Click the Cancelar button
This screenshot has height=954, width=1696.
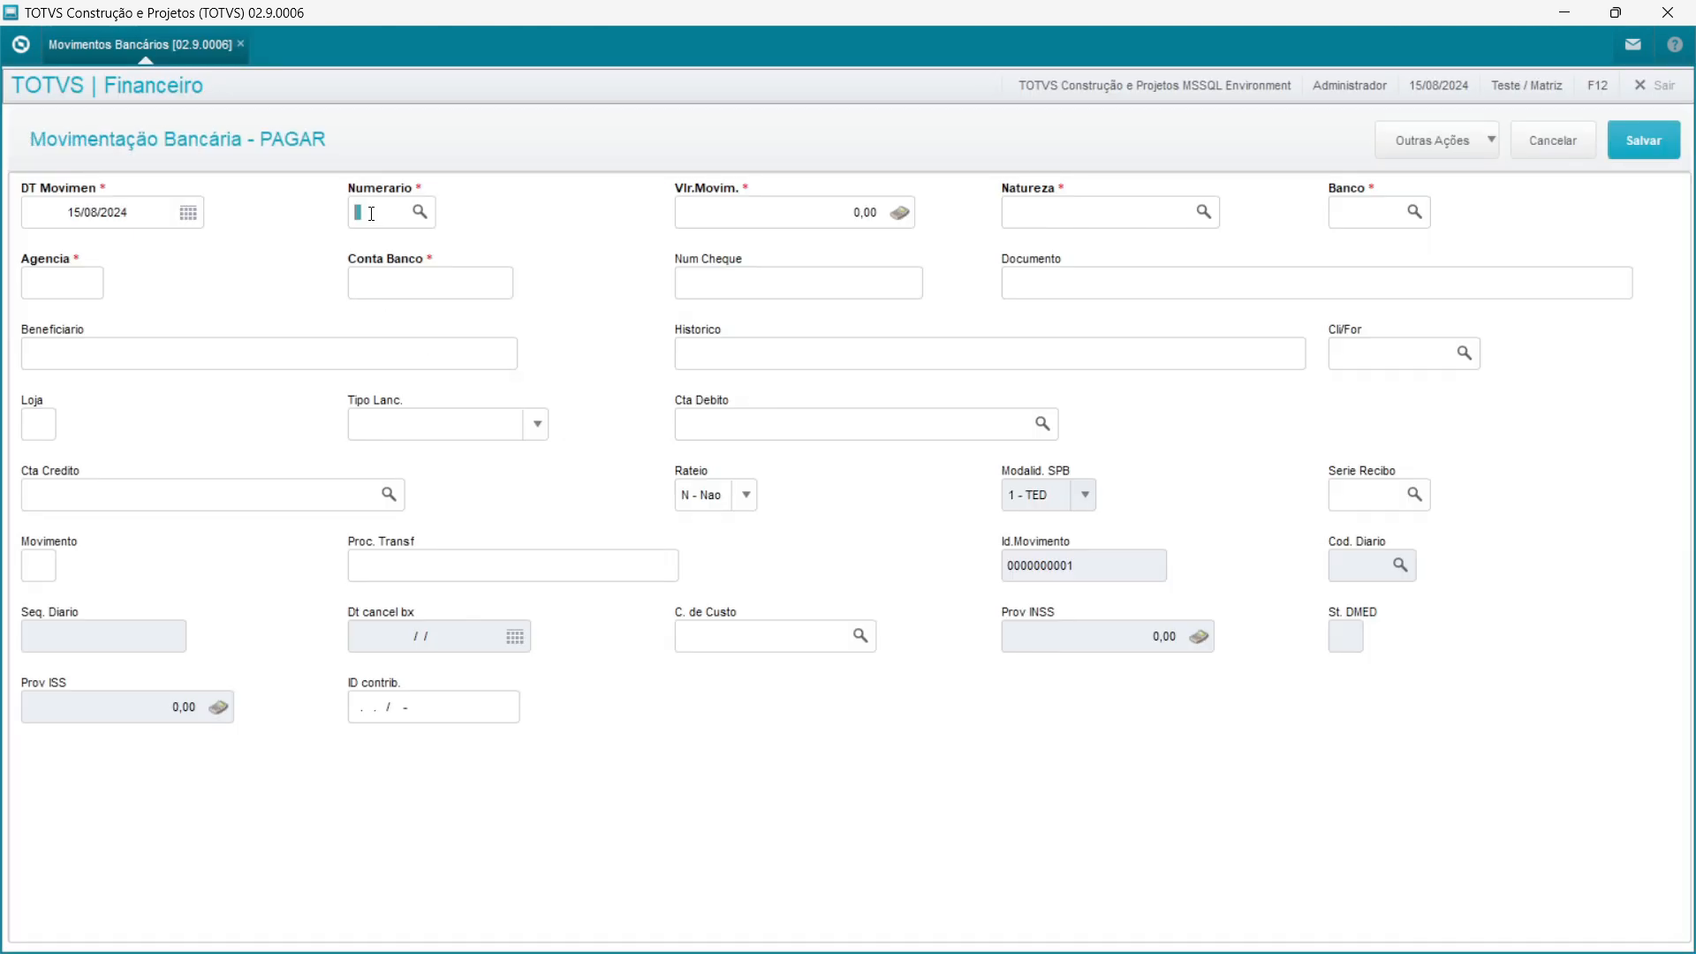[1552, 140]
